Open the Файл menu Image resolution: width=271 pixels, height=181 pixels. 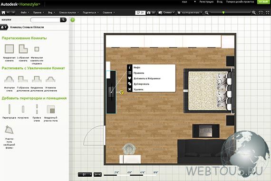25,13
